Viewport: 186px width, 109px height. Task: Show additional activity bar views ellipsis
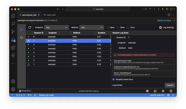(x=13, y=63)
